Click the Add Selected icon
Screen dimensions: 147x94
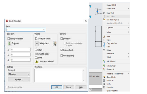pos(104,61)
